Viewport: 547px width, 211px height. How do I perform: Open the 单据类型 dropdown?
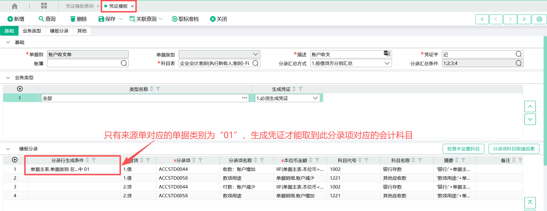[x=255, y=54]
